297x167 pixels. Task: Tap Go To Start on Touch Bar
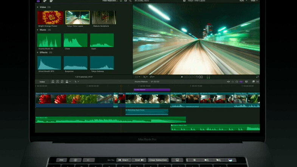pos(123,160)
